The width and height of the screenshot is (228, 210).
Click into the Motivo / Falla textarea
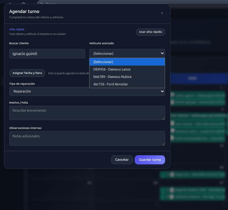point(87,113)
